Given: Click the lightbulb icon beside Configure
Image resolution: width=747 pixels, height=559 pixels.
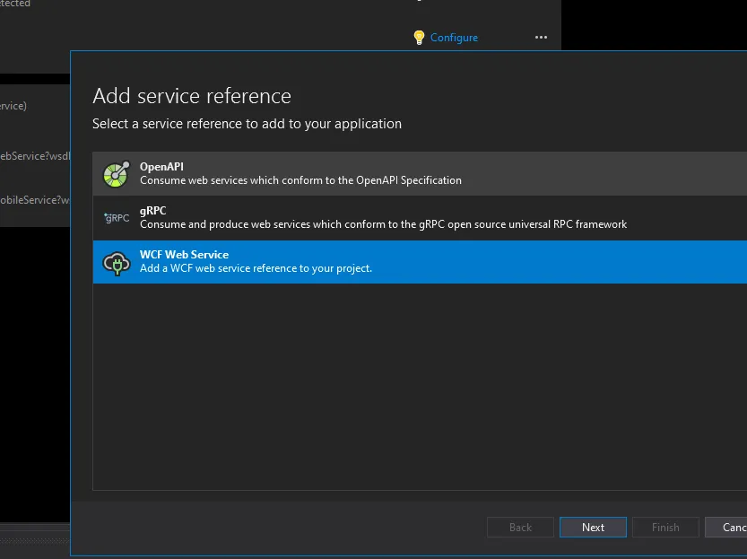Looking at the screenshot, I should [419, 38].
